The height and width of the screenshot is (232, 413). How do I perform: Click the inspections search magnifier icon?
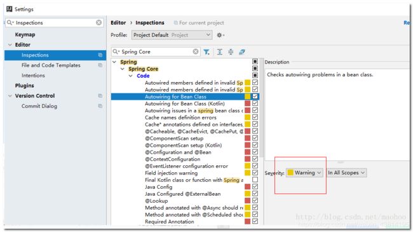tap(116, 51)
